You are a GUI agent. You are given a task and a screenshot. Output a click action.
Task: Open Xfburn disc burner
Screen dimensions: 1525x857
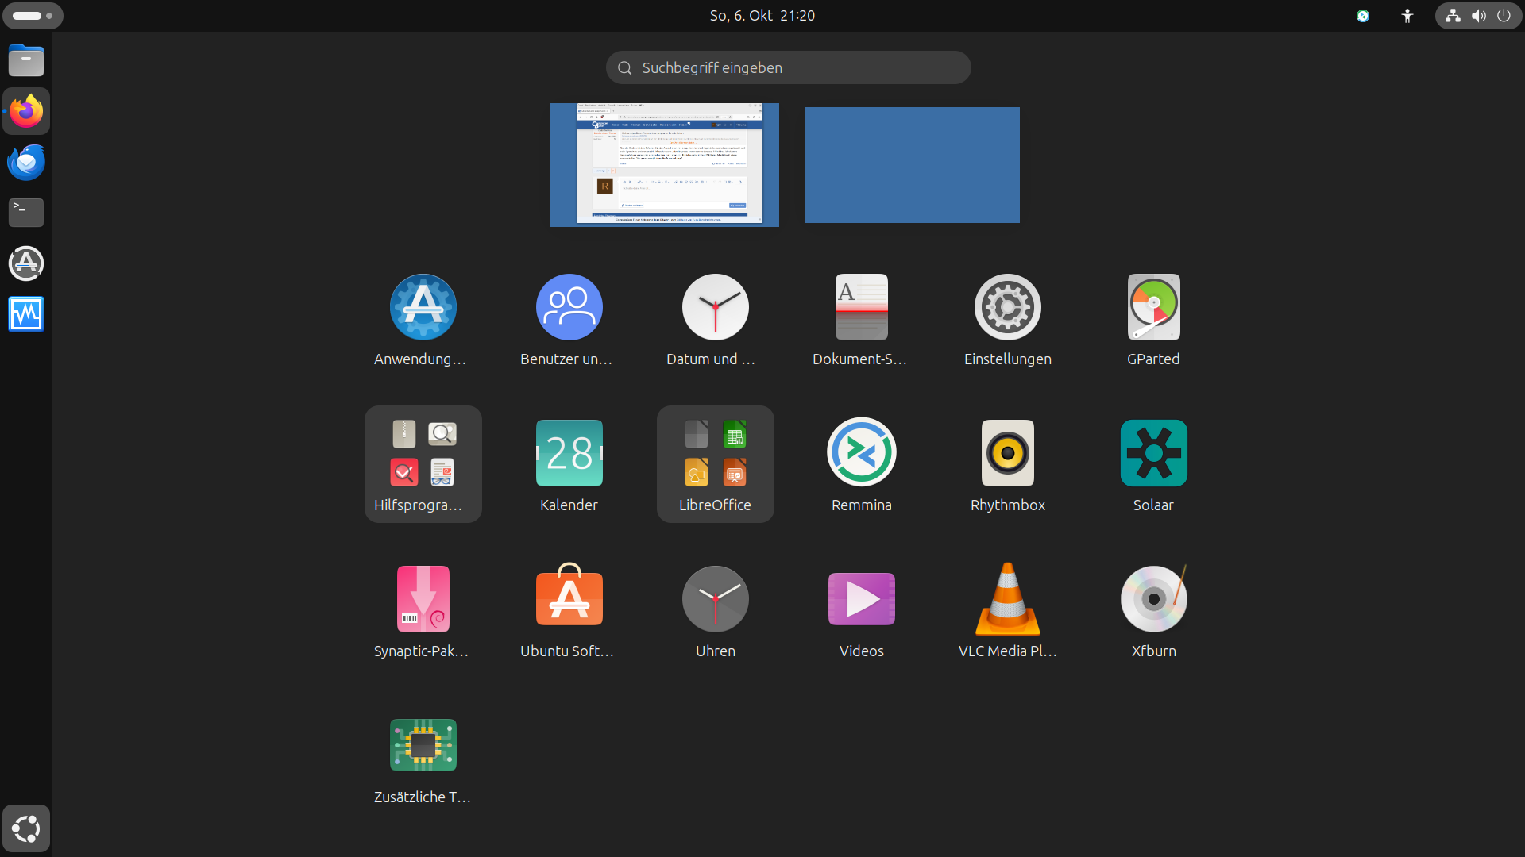[1153, 599]
